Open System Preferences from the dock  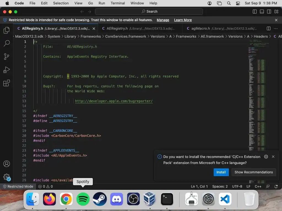pyautogui.click(x=208, y=199)
